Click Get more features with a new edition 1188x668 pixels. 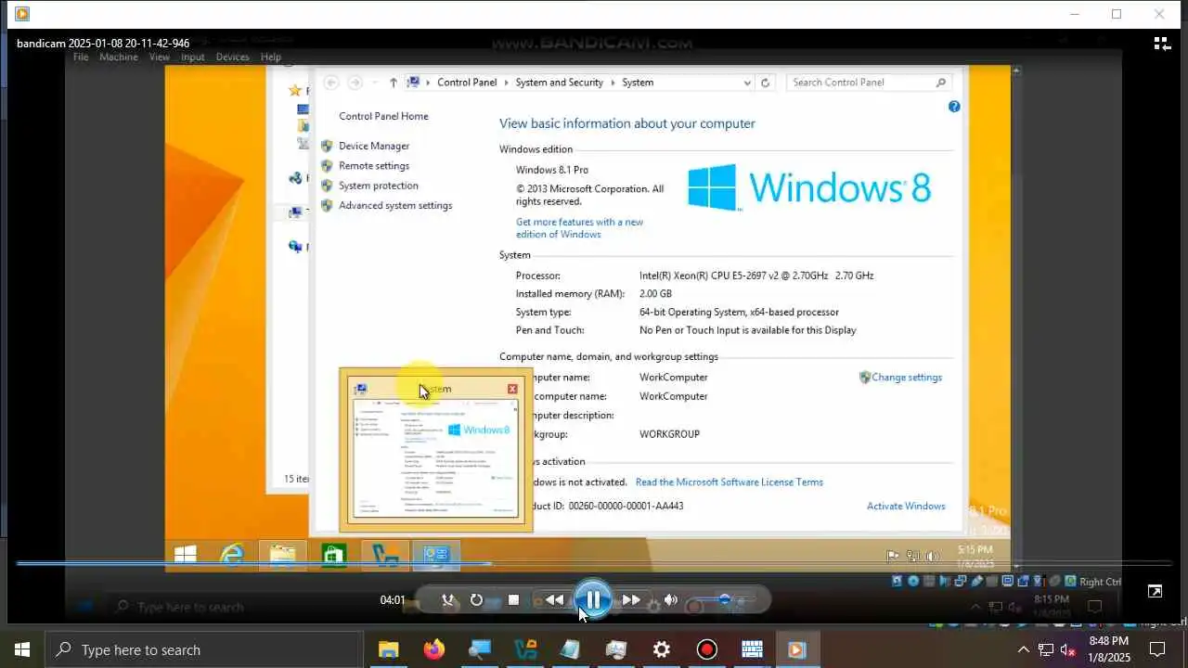579,228
